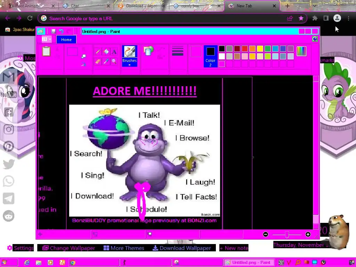Open the line Size thickness selector
Image resolution: width=356 pixels, height=267 pixels.
pos(178,51)
